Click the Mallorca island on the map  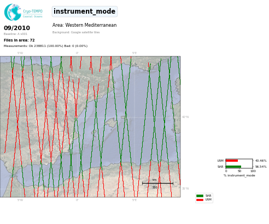pos(111,123)
